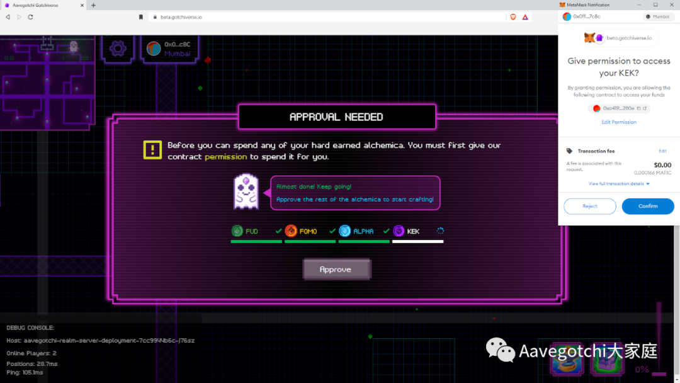This screenshot has width=680, height=383.
Task: Open a new browser tab
Action: pos(93,5)
